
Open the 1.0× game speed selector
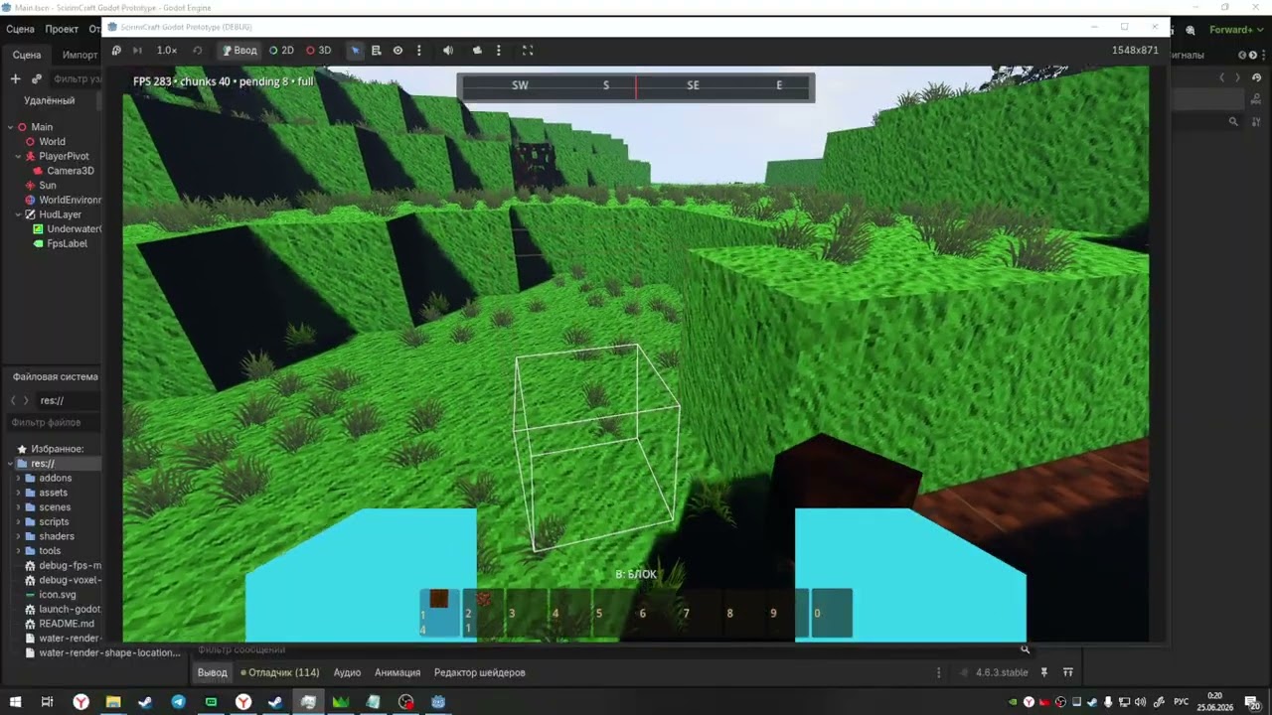point(167,50)
